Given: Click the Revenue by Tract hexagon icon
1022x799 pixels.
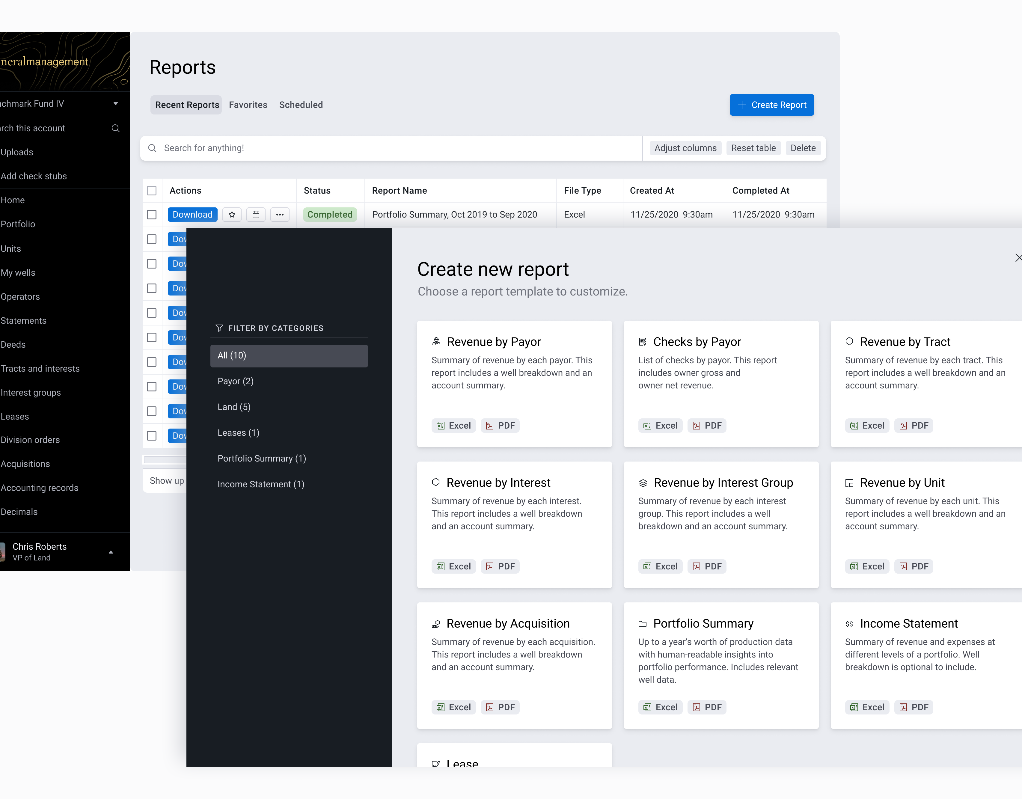Looking at the screenshot, I should pos(849,341).
